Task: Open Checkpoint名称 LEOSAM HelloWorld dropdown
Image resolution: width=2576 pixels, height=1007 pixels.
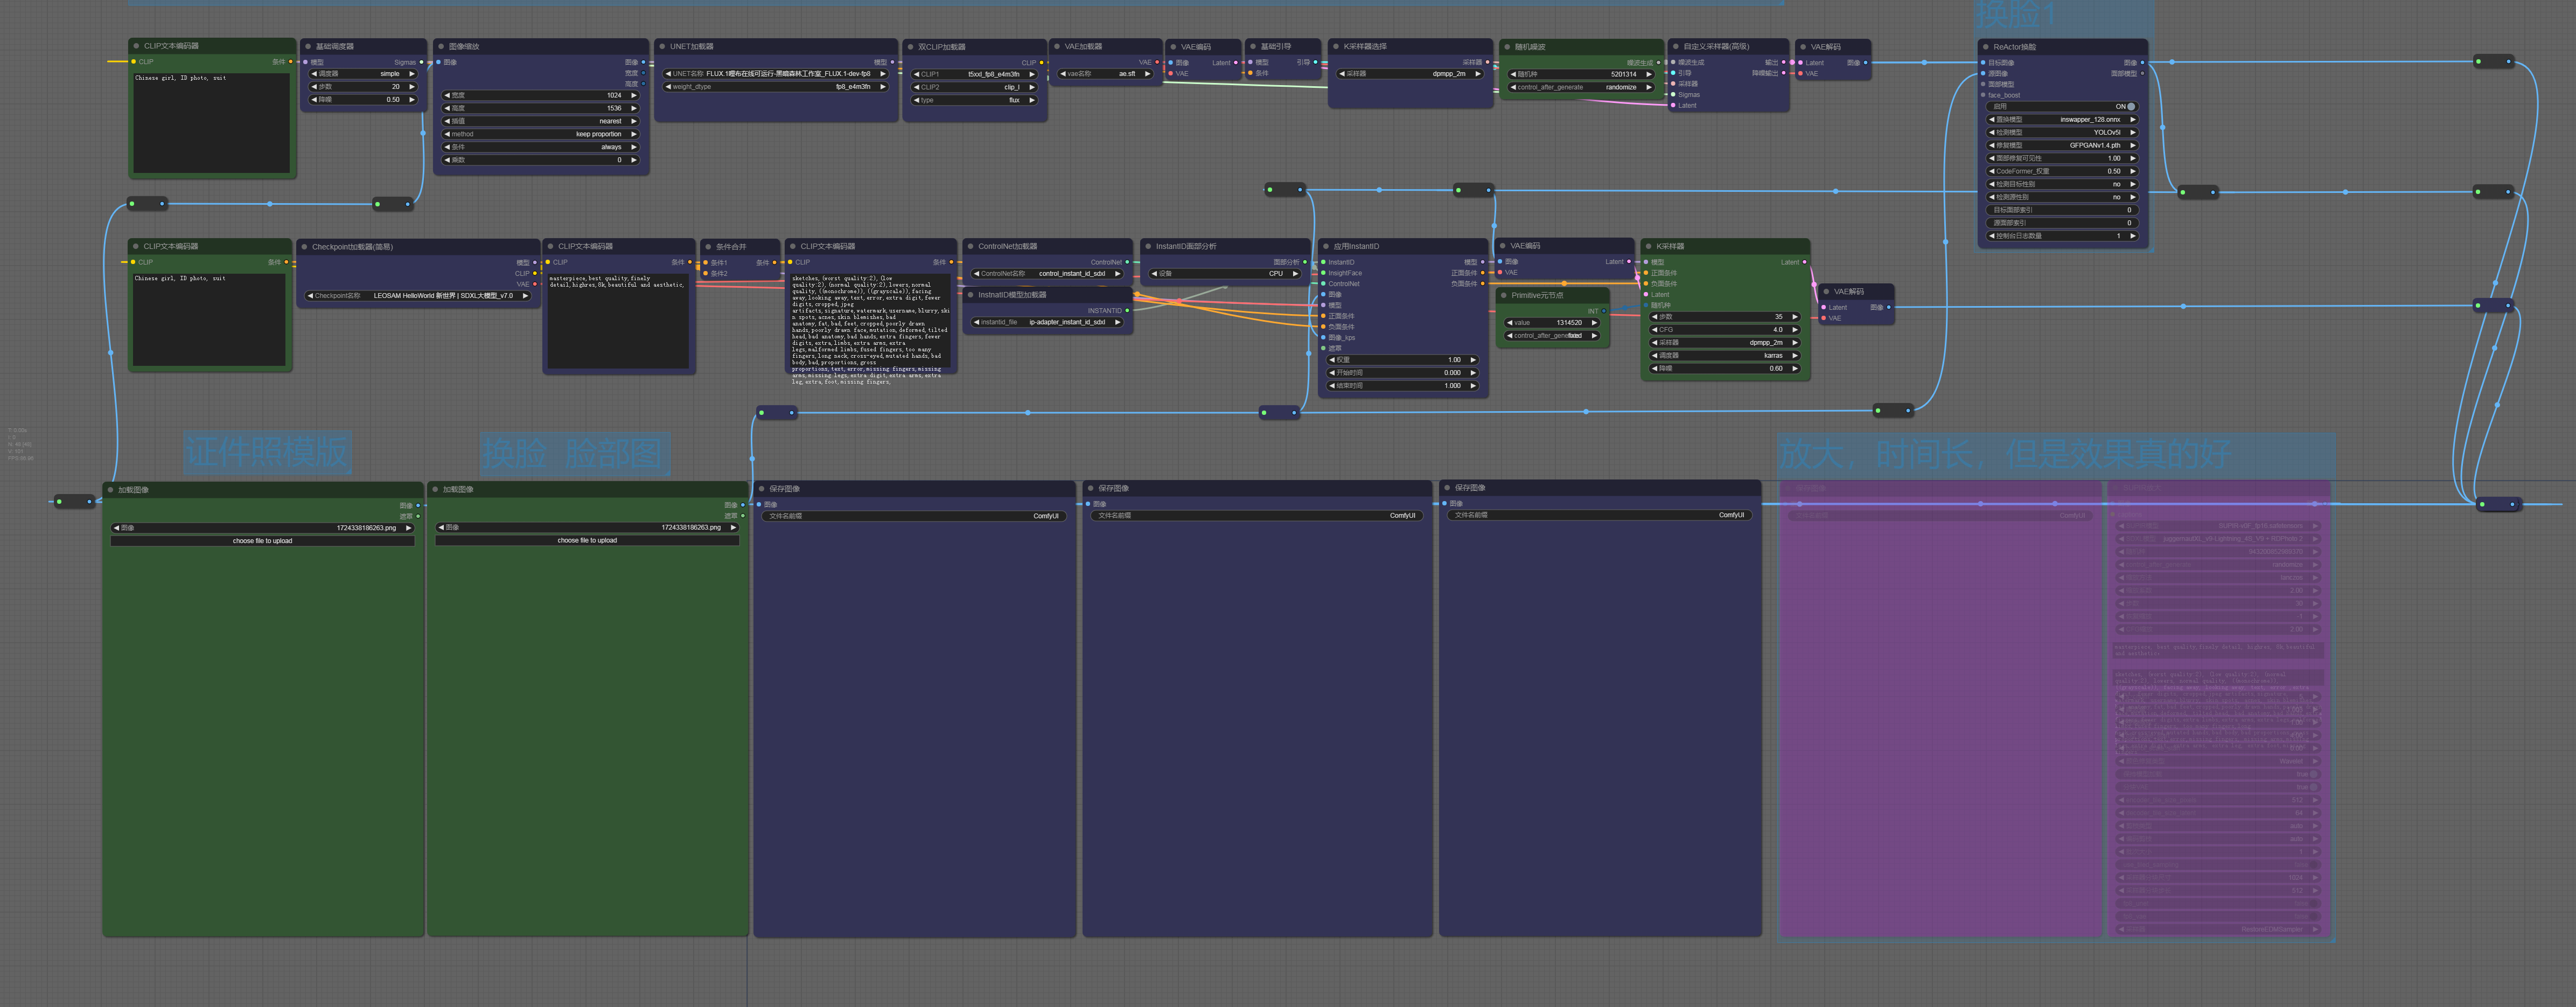Action: coord(418,295)
